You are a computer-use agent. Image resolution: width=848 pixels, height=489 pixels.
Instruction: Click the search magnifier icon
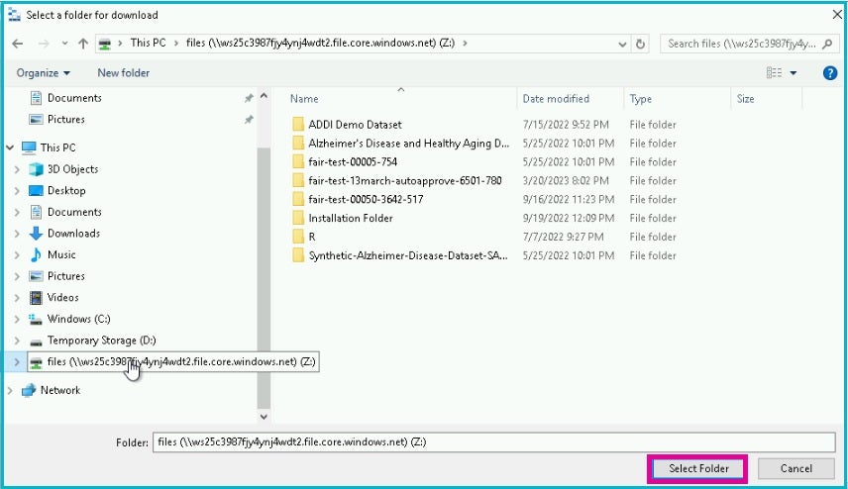click(827, 44)
